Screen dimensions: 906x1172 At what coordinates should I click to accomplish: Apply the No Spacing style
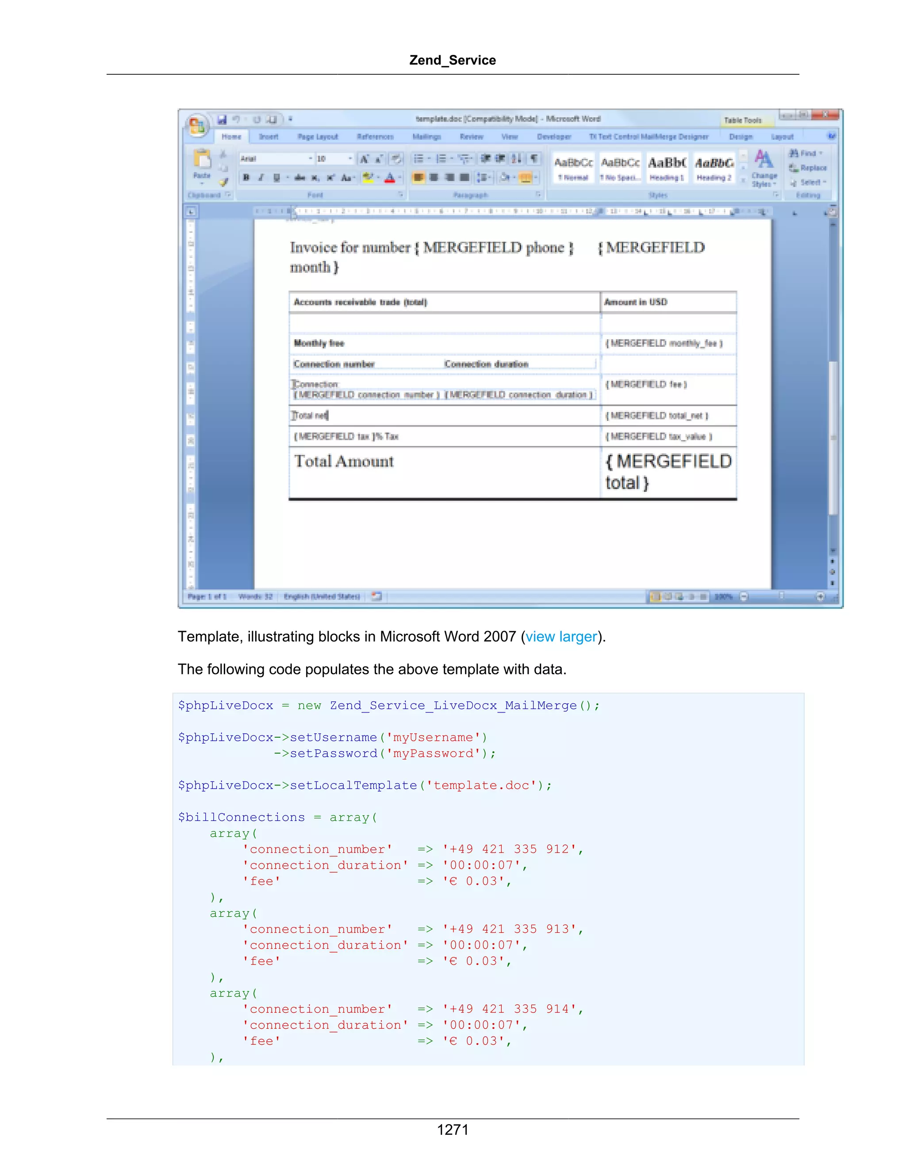[x=620, y=168]
